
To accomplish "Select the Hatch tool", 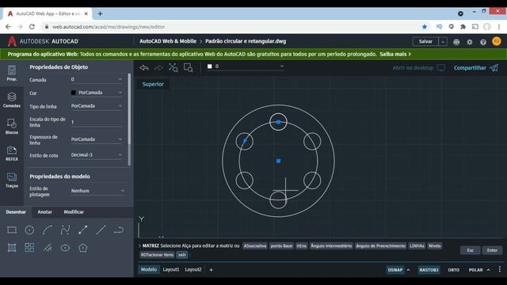I will click(12, 248).
